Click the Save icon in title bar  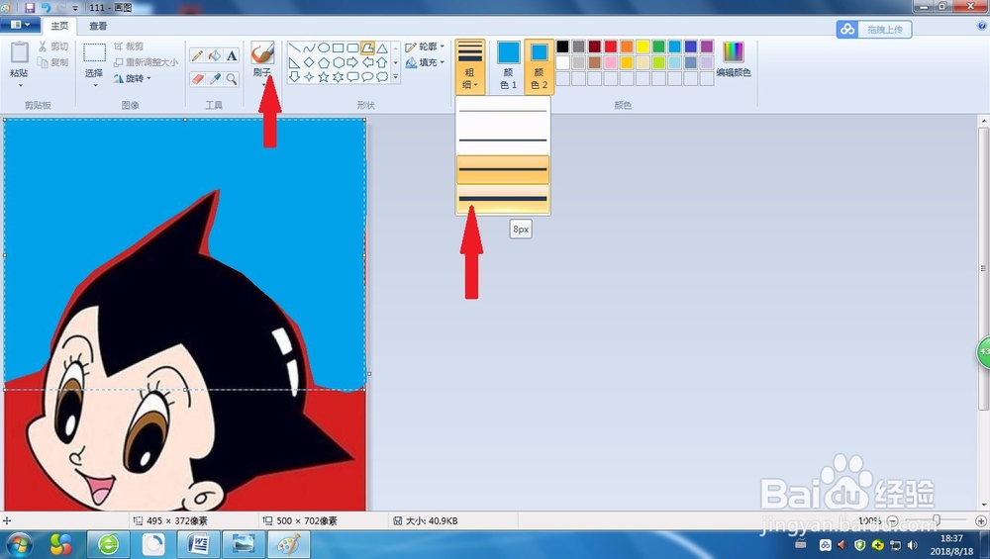click(29, 8)
